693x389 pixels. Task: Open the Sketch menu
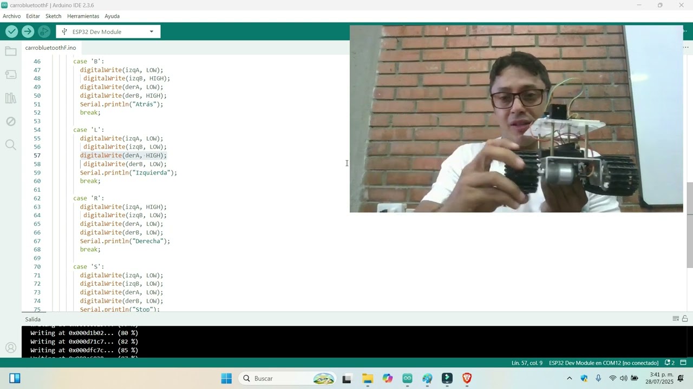(x=53, y=16)
